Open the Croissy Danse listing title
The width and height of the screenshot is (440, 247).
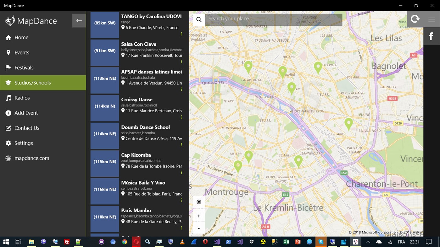coord(137,99)
